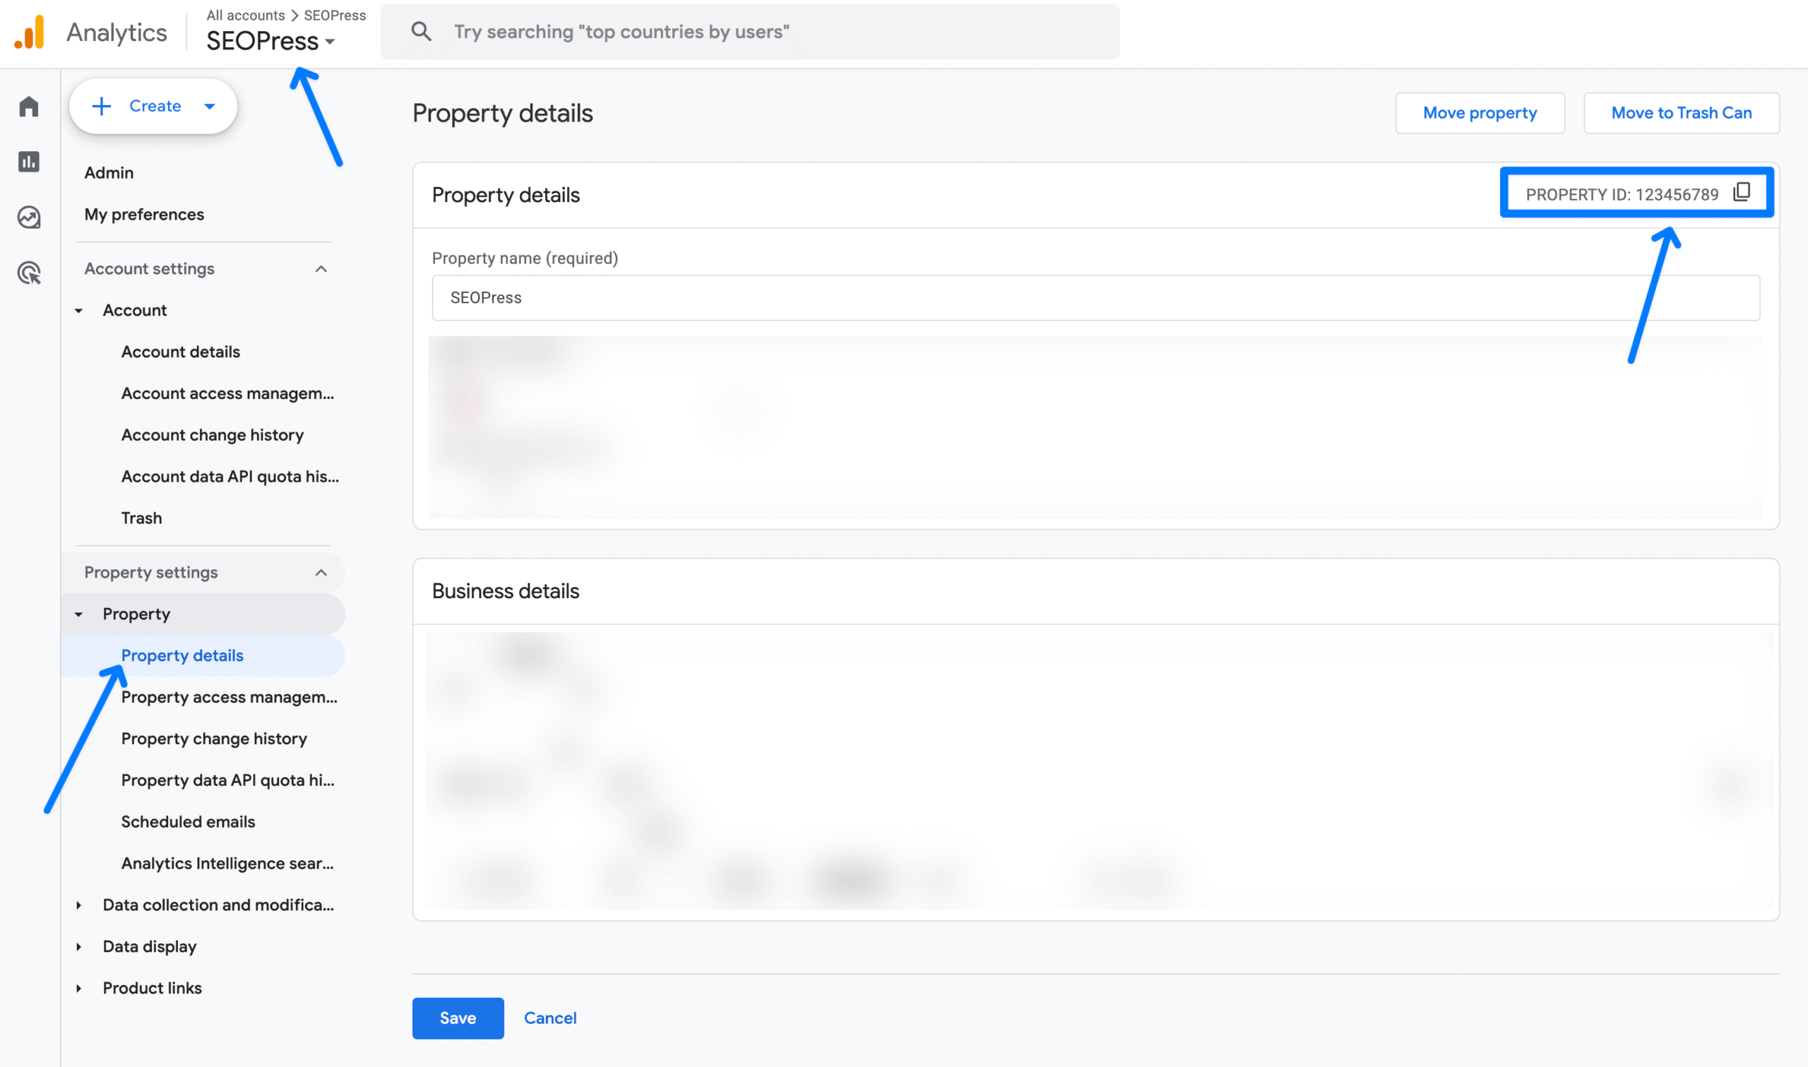Open Analytics Intelligence search history
The width and height of the screenshot is (1808, 1067).
click(228, 864)
